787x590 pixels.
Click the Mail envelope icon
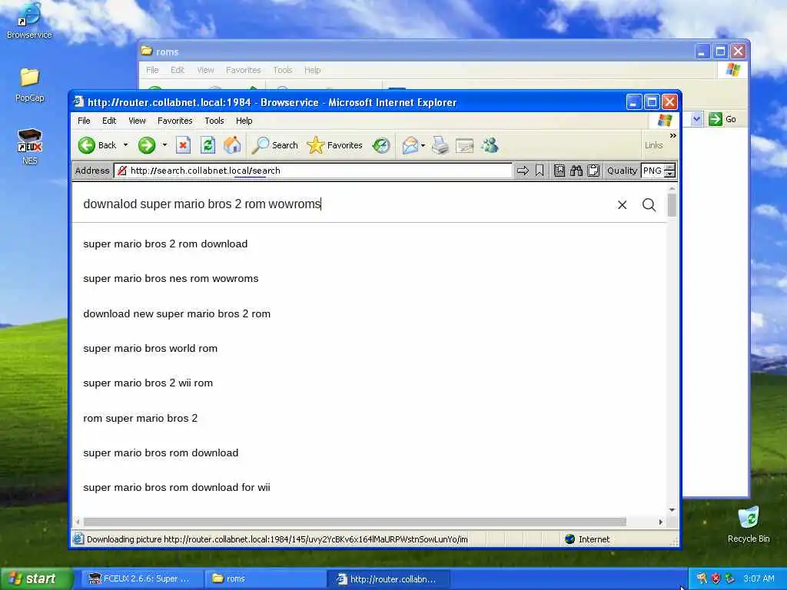point(410,145)
